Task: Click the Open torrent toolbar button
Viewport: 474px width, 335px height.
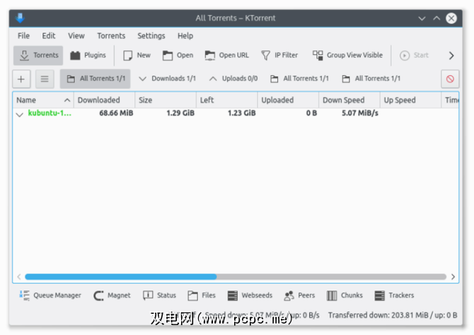Action: (x=178, y=56)
